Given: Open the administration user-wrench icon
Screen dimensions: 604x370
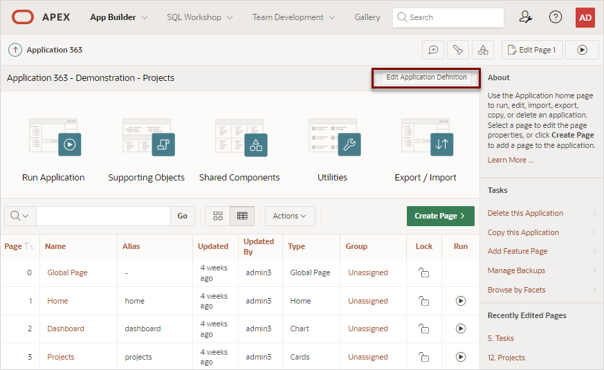Looking at the screenshot, I should [x=525, y=17].
